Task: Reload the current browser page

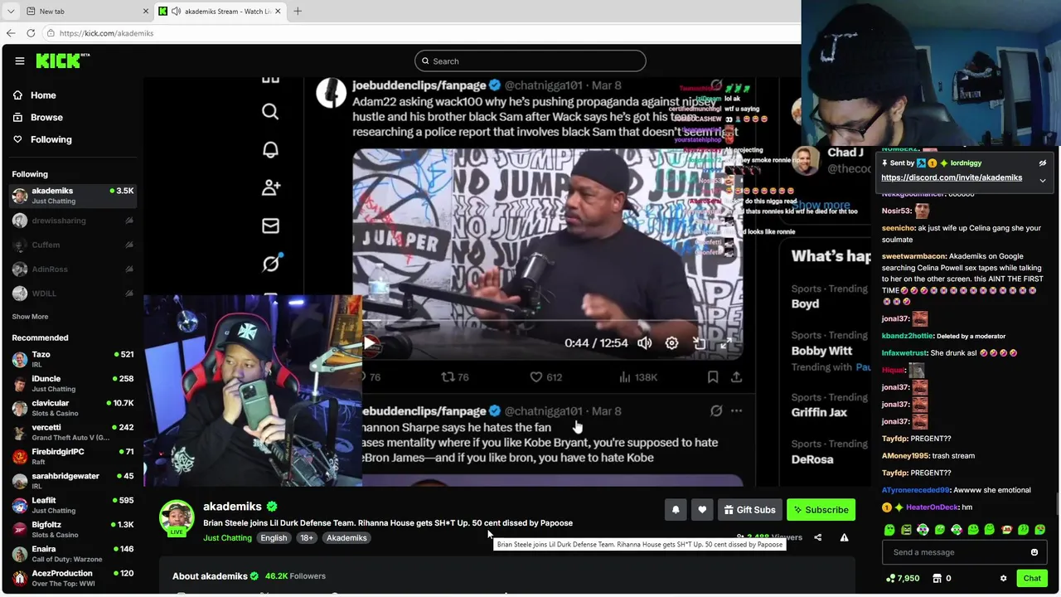Action: coord(31,33)
